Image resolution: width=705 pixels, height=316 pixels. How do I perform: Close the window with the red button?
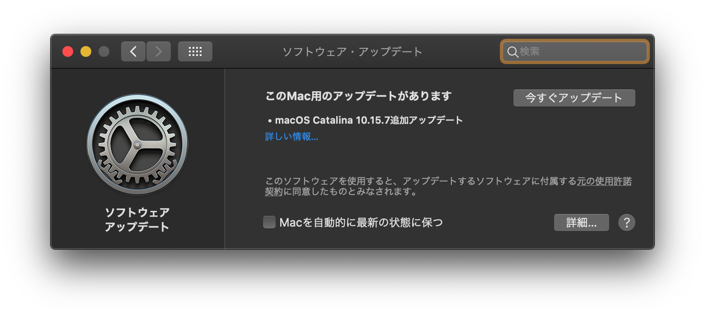pos(68,51)
